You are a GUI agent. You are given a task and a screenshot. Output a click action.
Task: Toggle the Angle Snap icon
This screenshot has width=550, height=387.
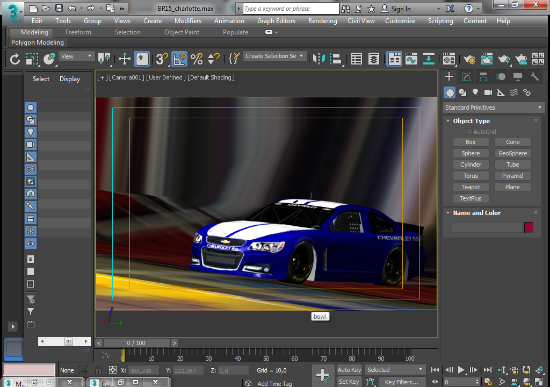(179, 59)
